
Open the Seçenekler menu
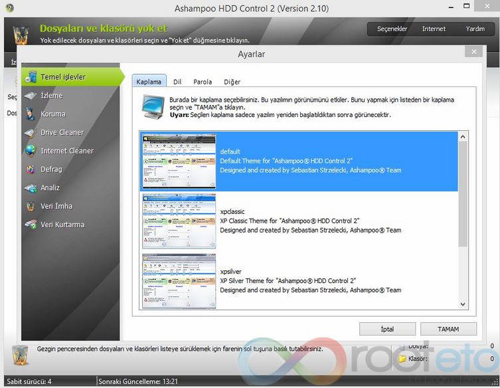392,29
